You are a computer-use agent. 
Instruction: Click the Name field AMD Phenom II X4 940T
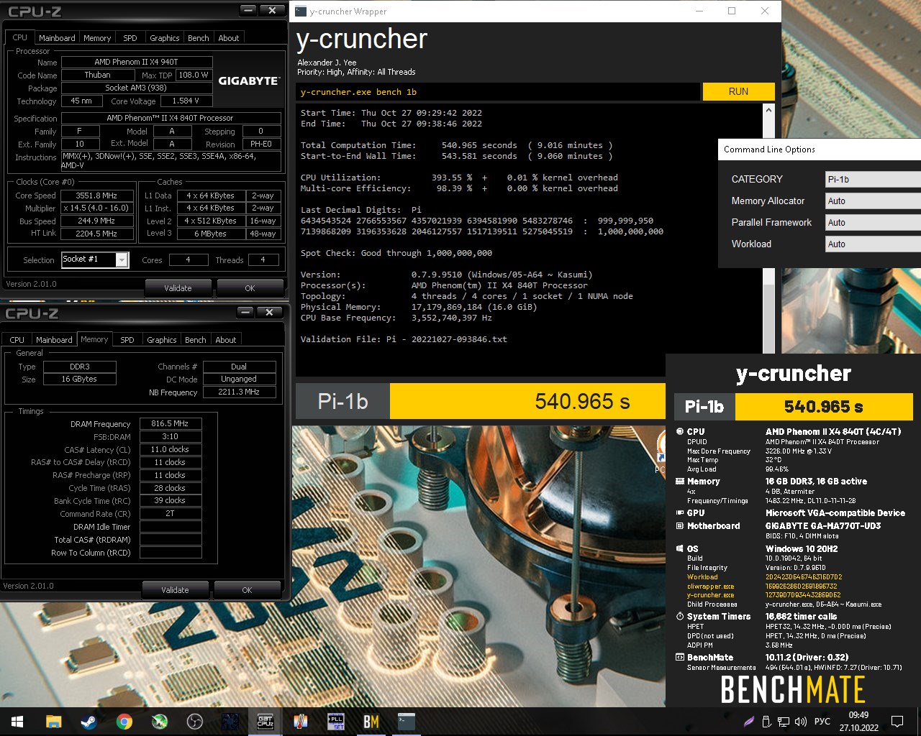[137, 63]
